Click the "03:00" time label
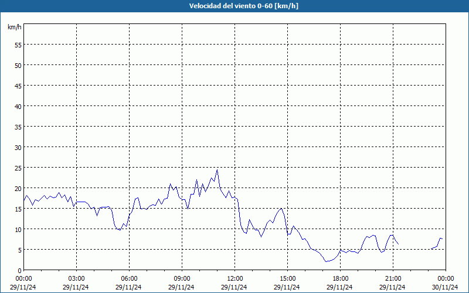Image resolution: width=469 pixels, height=293 pixels. pos(77,279)
